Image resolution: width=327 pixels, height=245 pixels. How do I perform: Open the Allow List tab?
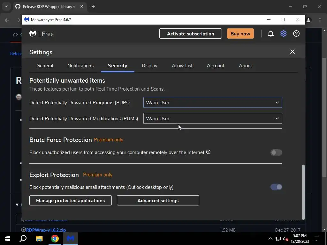click(182, 66)
